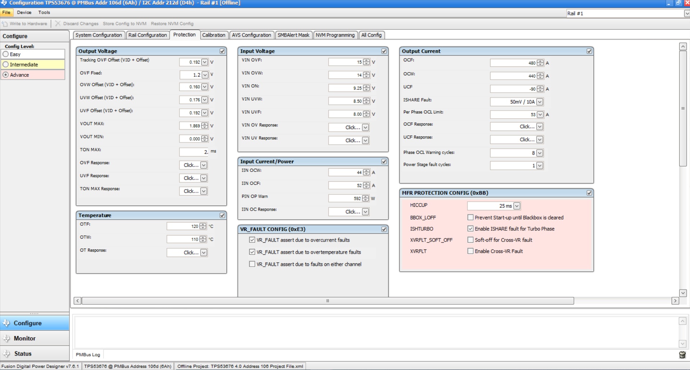
Task: Click the app icon in the title bar
Action: 4,3
